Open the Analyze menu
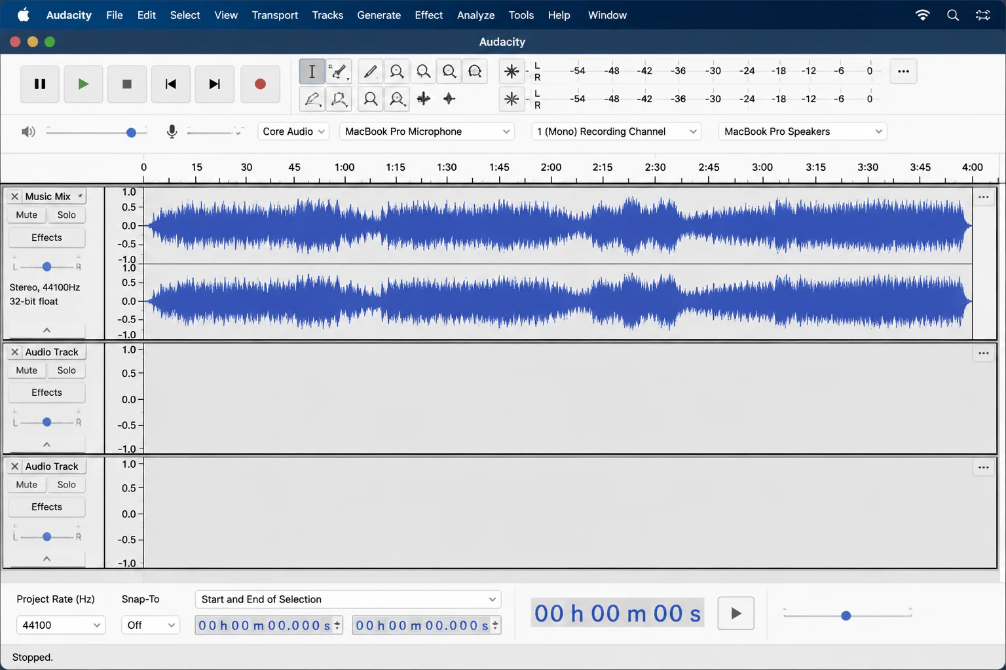This screenshot has height=670, width=1006. (475, 15)
